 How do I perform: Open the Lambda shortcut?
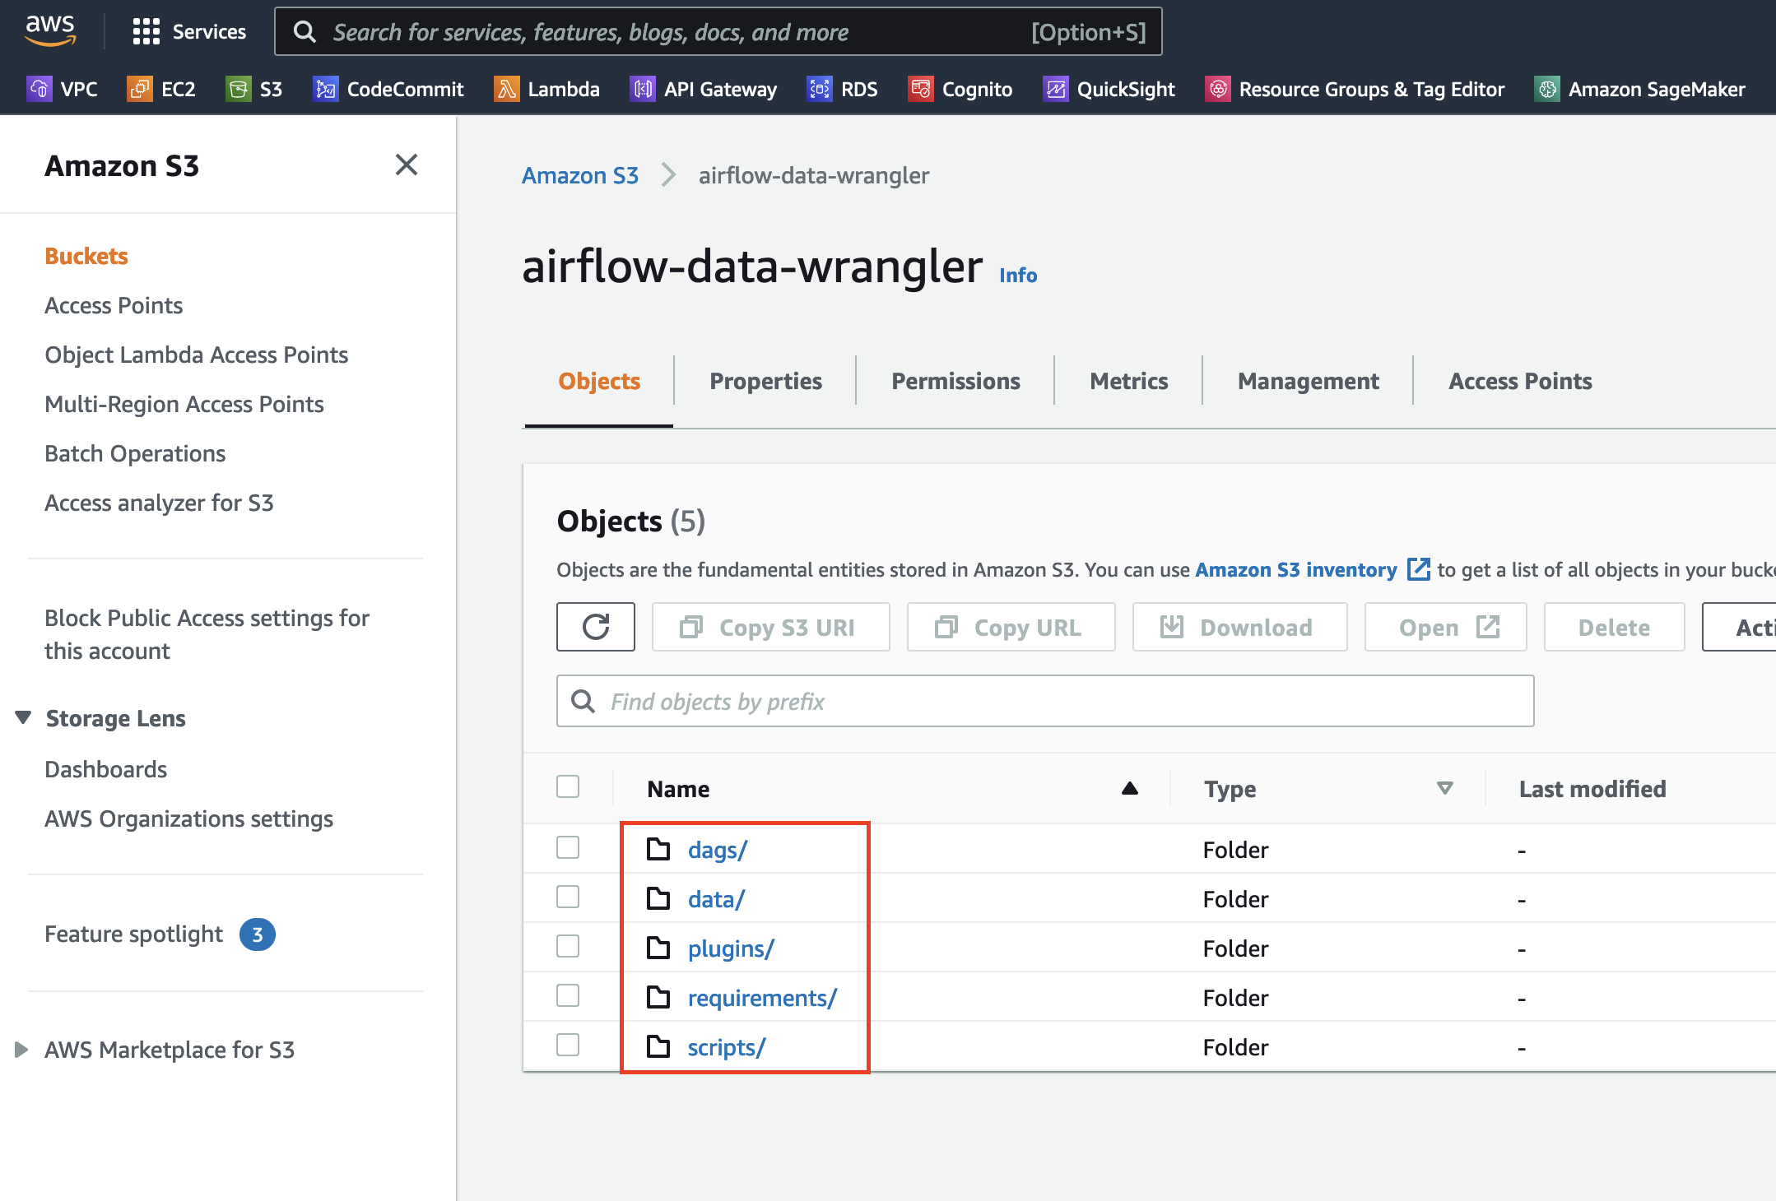(x=546, y=89)
